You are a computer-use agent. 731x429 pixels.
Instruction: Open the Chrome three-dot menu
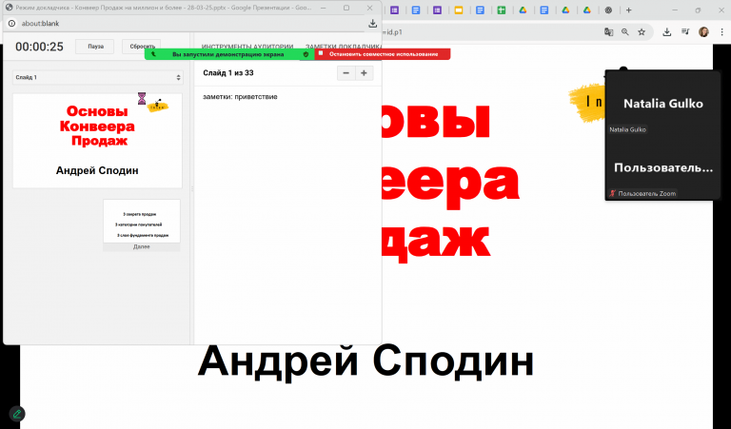721,32
